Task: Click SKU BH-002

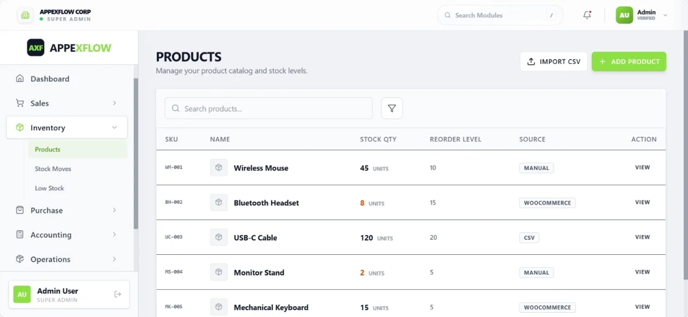Action: click(x=174, y=202)
